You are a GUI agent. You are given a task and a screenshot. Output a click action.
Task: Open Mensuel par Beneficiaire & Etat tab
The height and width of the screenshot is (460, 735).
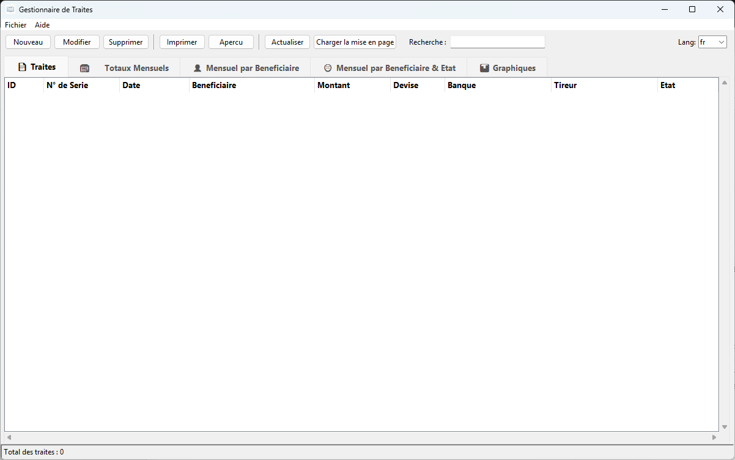(389, 69)
